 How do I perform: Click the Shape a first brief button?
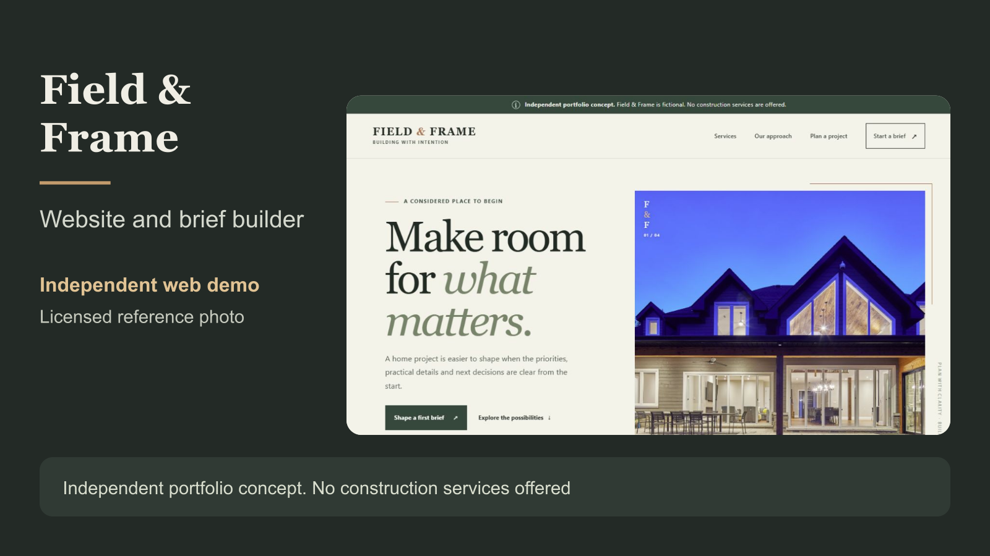pos(426,418)
